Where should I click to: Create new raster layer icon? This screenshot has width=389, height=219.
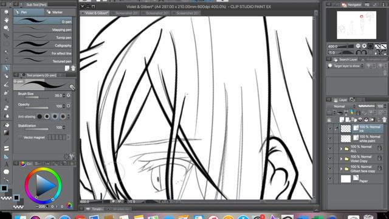point(342,120)
